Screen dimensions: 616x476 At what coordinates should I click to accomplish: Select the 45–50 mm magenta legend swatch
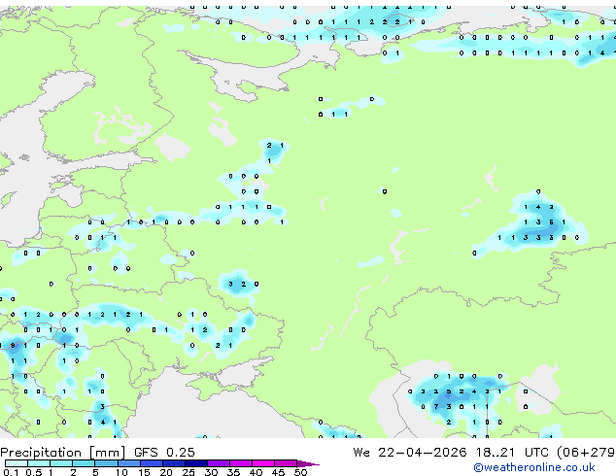286,463
